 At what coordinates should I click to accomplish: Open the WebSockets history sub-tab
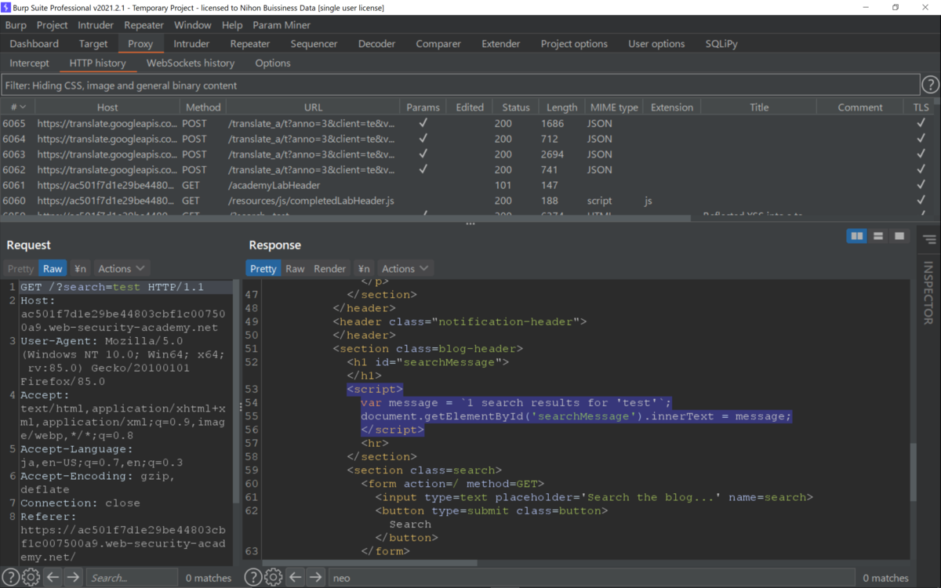191,63
